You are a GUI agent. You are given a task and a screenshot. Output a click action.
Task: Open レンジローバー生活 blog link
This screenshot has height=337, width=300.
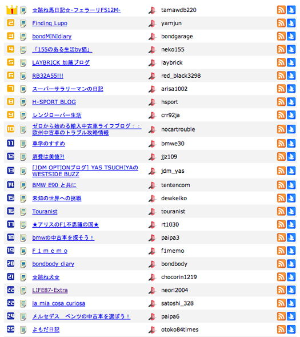(57, 115)
